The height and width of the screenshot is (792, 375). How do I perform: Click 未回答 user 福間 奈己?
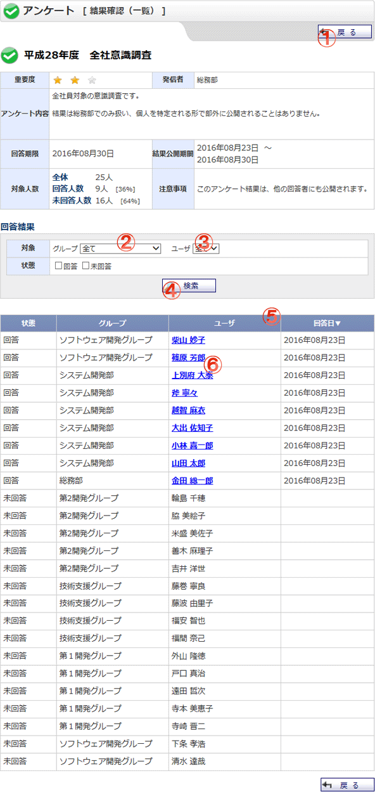click(x=188, y=639)
